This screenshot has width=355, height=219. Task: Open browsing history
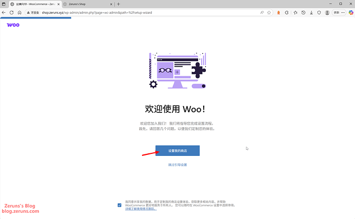click(304, 13)
